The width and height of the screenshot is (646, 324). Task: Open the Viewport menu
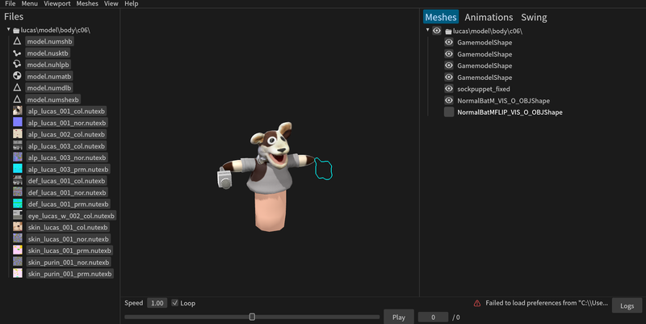click(57, 4)
